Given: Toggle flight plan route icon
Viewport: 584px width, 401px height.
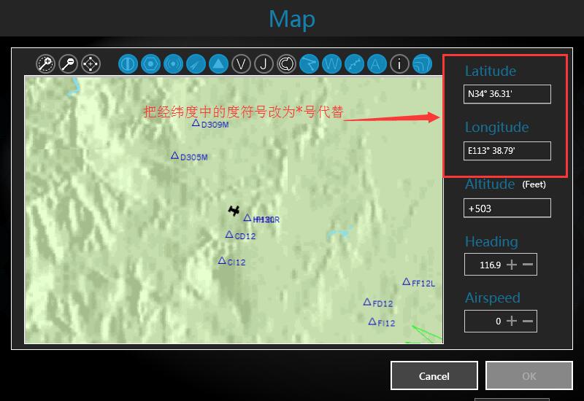Looking at the screenshot, I should pos(309,64).
